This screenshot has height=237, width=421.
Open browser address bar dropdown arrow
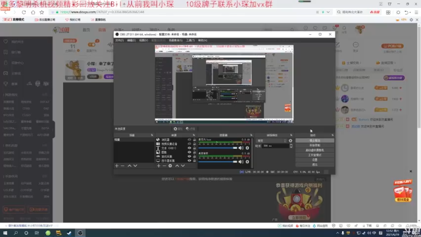pos(328,13)
